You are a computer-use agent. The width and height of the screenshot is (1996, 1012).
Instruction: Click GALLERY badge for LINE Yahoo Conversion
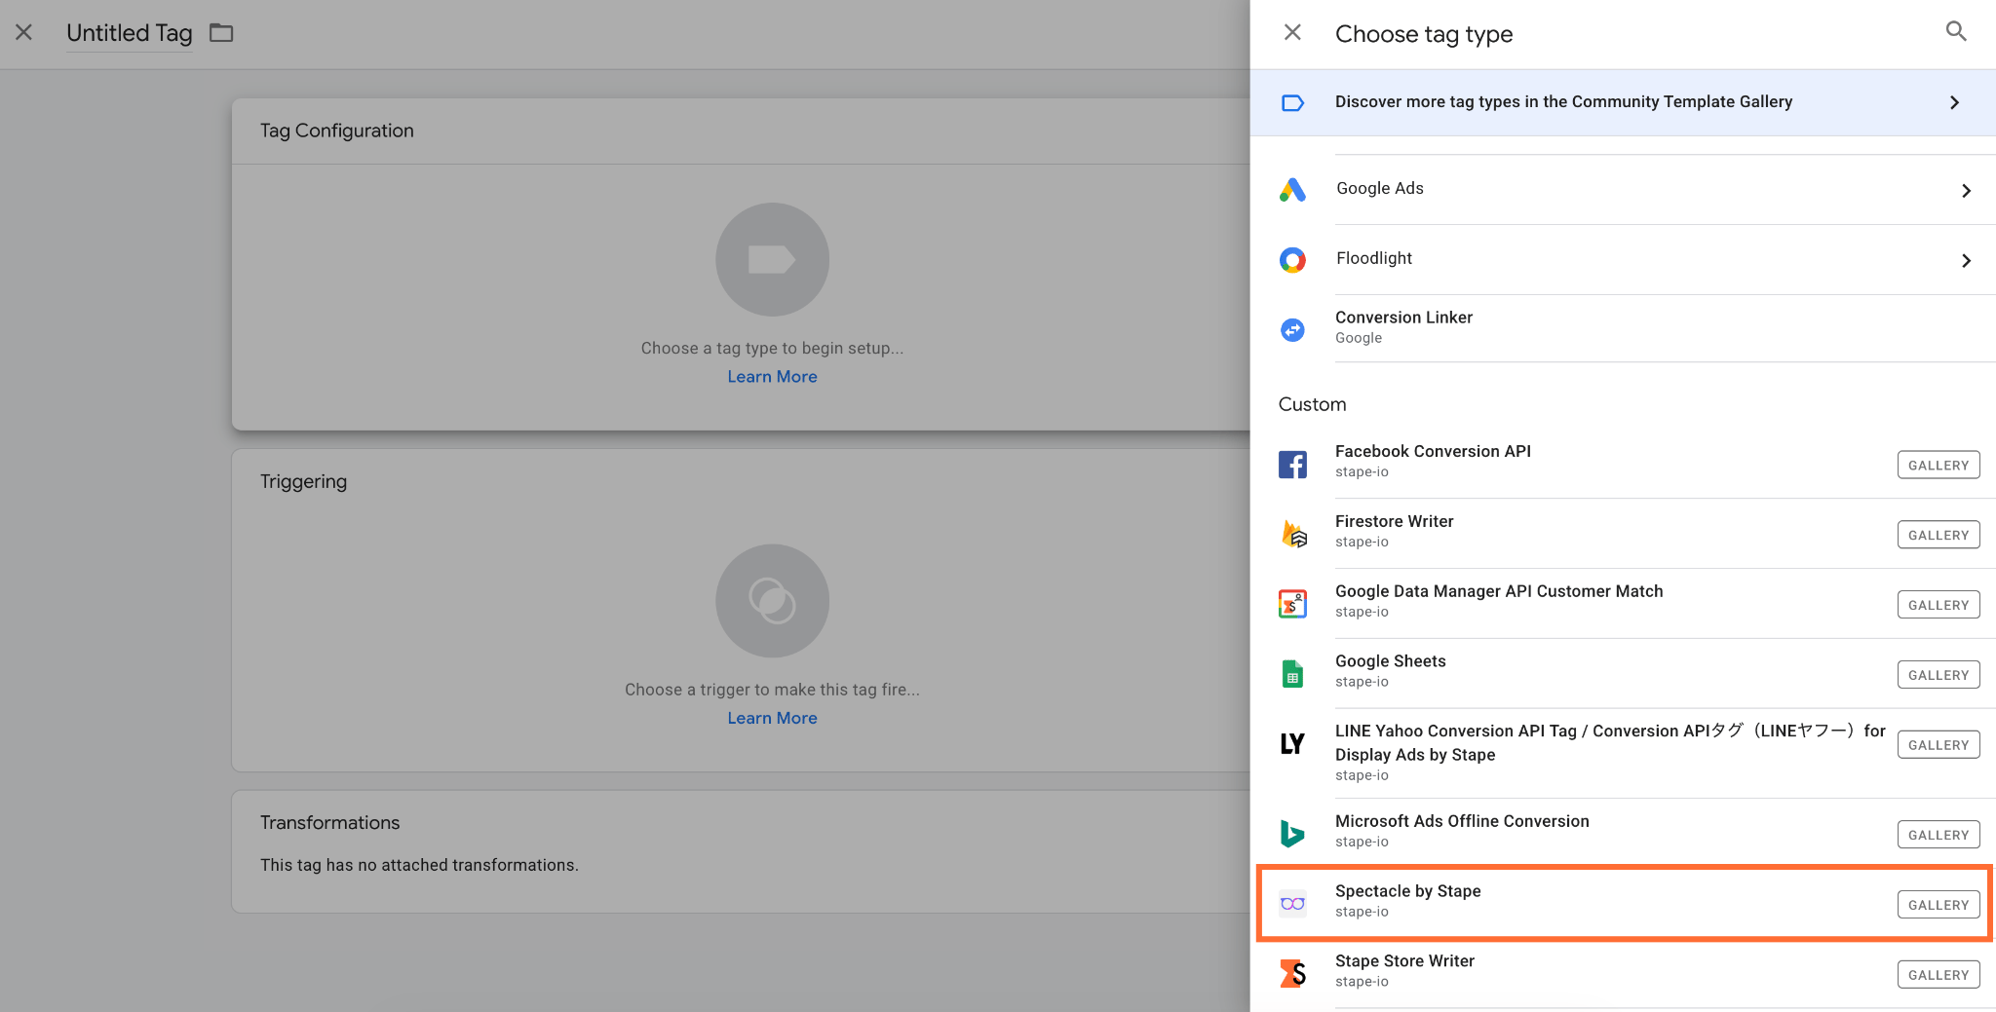click(1938, 745)
